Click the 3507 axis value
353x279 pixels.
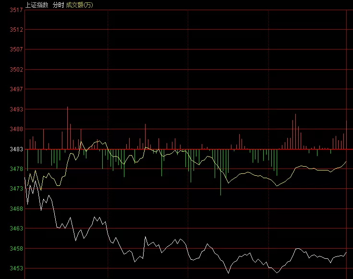[x=16, y=49]
